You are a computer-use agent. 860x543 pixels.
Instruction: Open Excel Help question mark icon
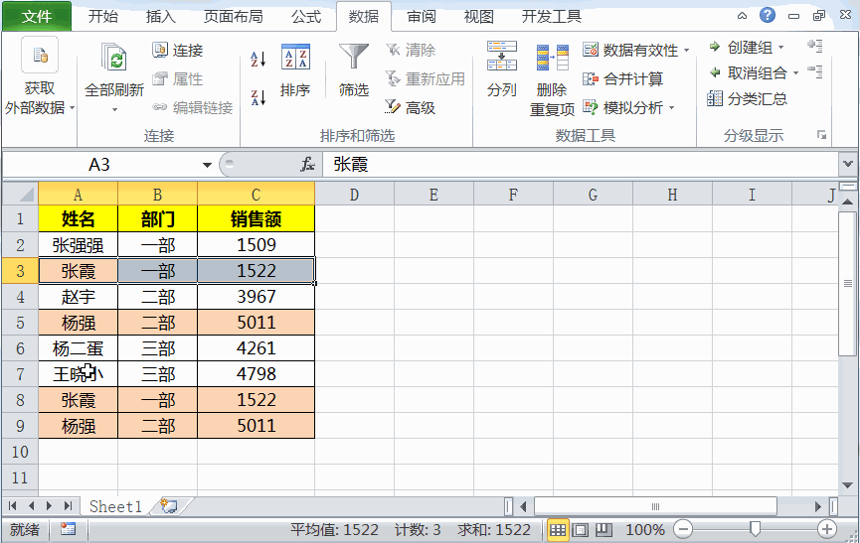point(768,15)
